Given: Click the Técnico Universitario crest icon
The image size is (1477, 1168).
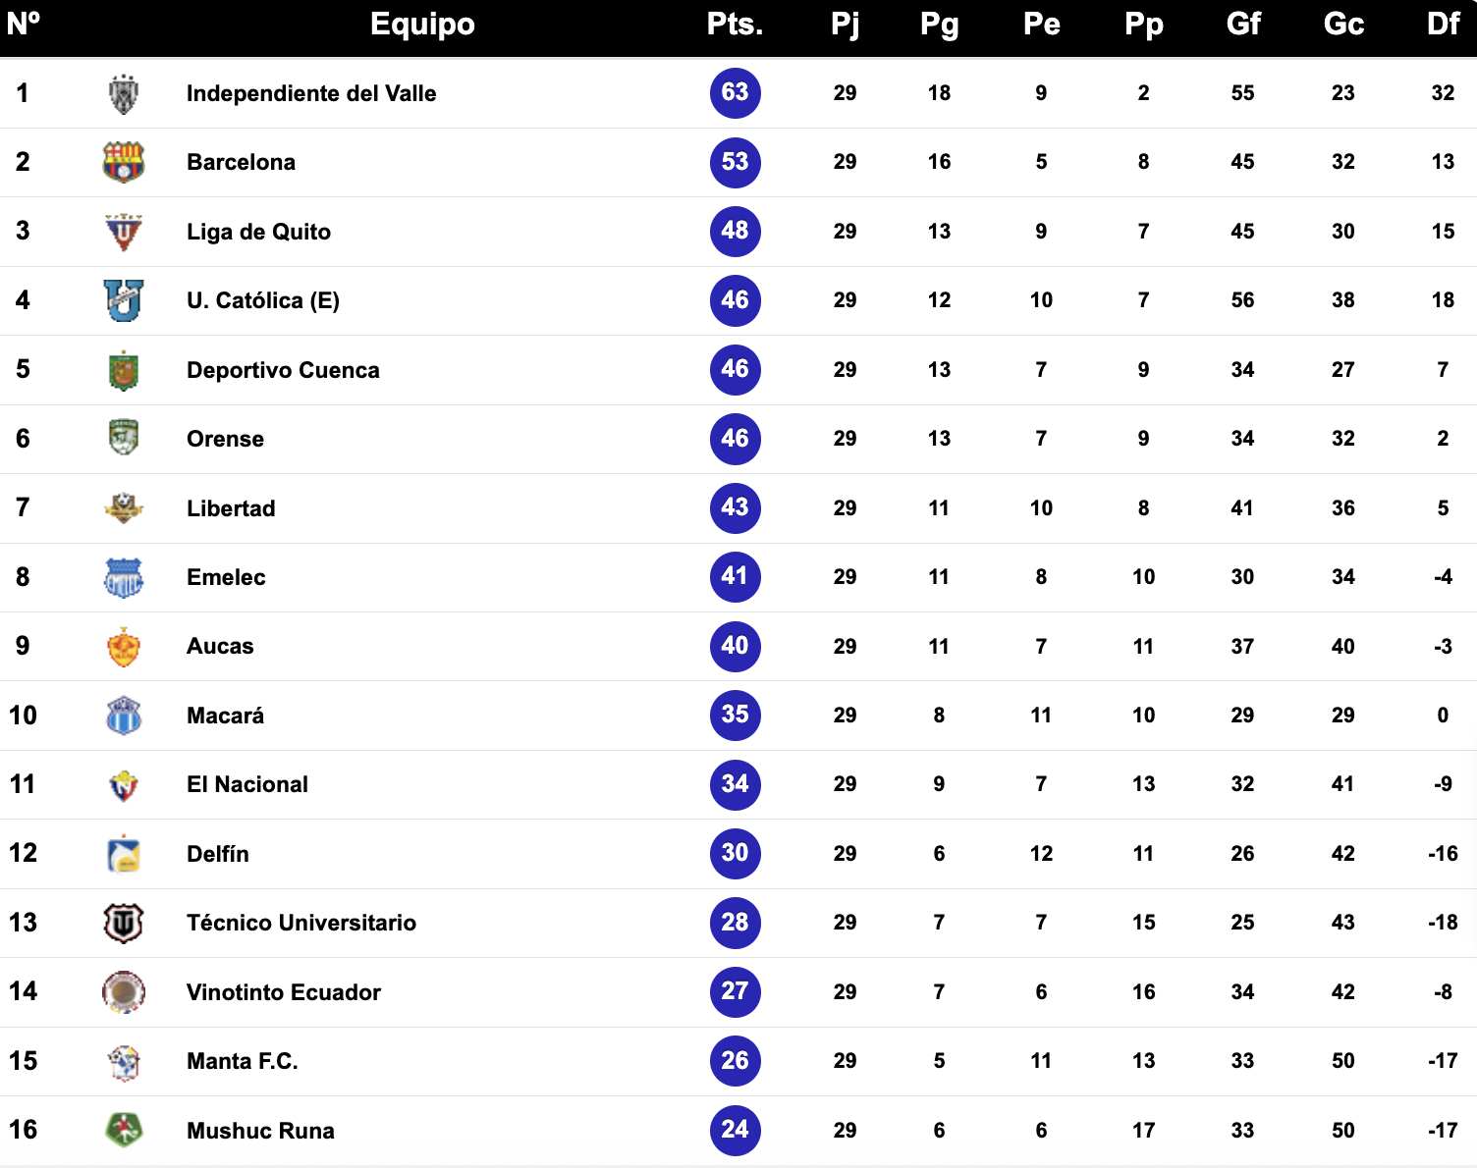Looking at the screenshot, I should [x=124, y=924].
